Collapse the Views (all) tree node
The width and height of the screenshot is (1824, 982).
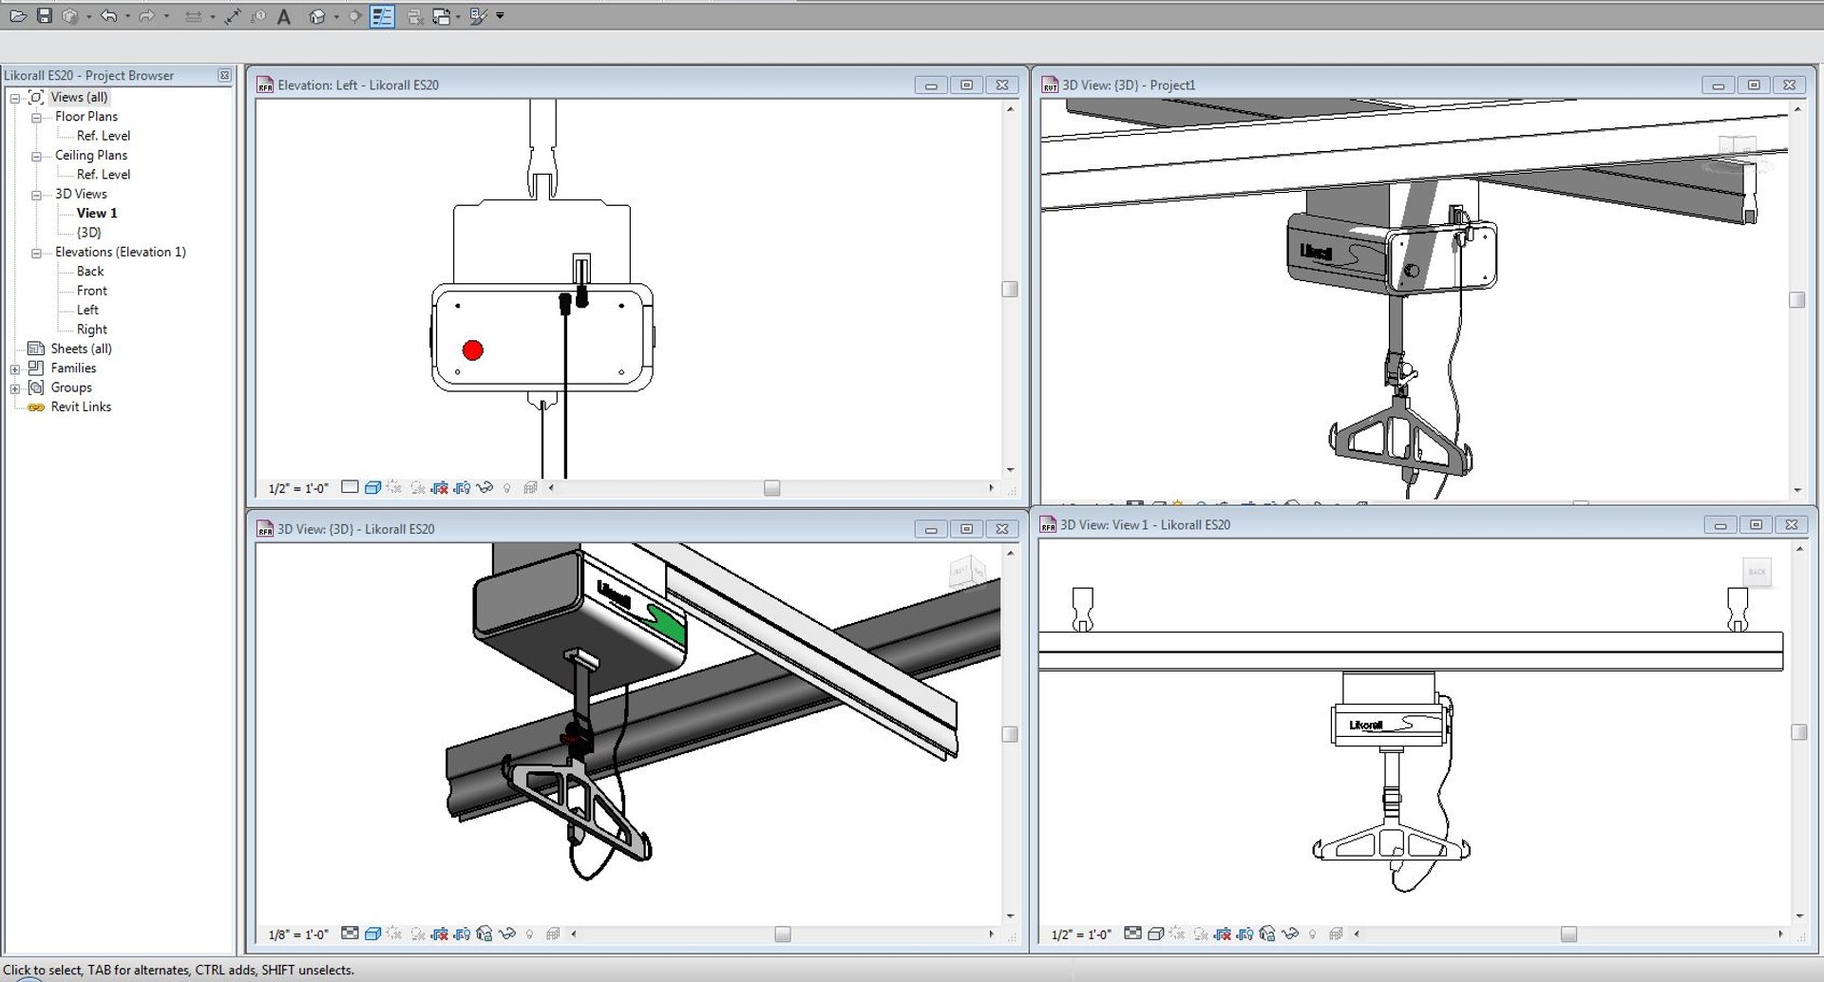coord(15,98)
